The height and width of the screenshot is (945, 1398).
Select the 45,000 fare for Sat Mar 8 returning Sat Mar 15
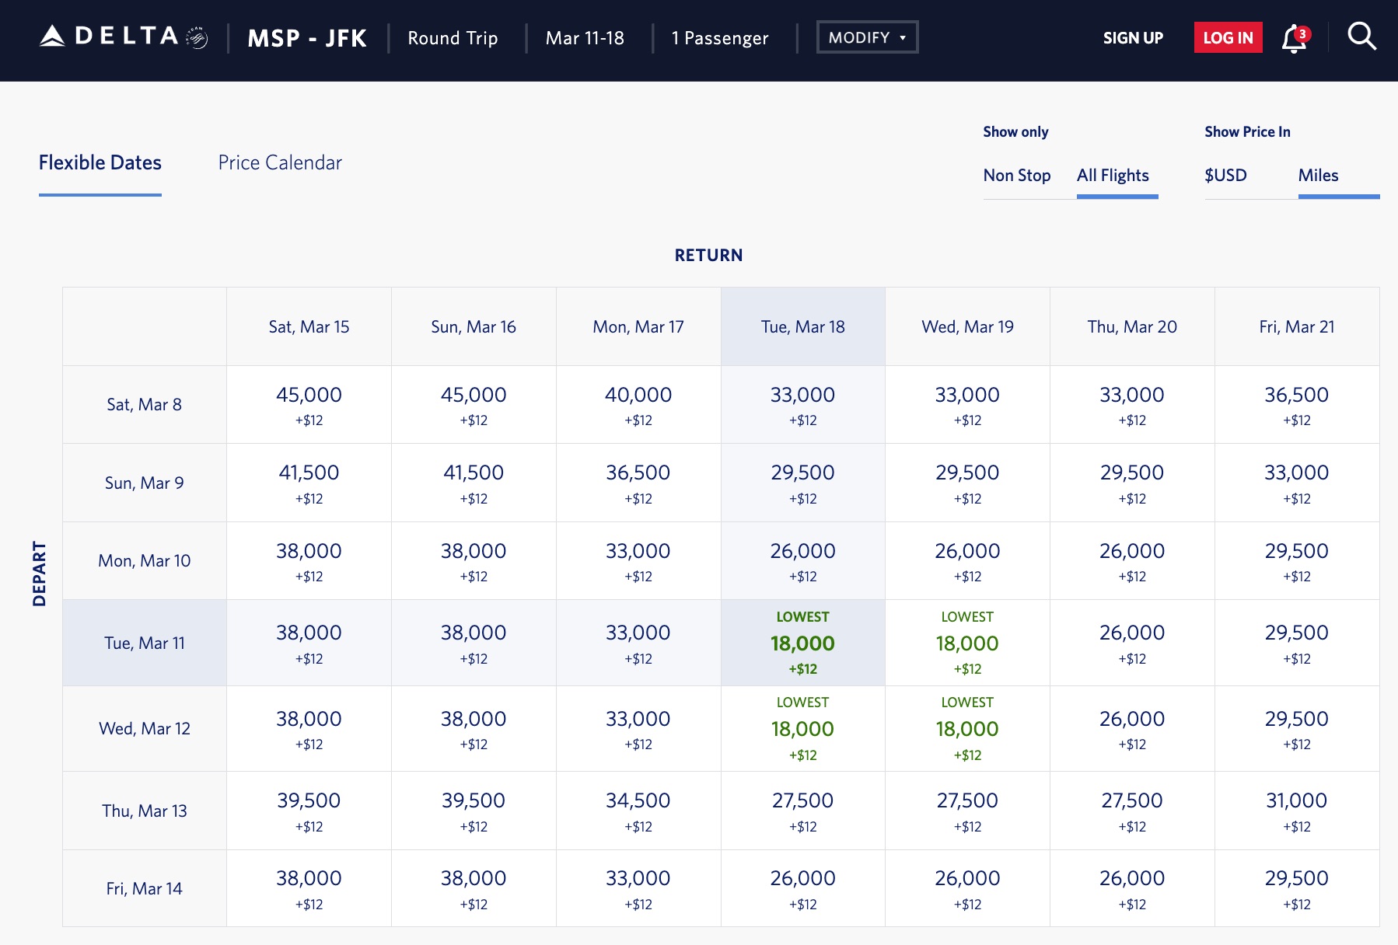[x=309, y=404]
